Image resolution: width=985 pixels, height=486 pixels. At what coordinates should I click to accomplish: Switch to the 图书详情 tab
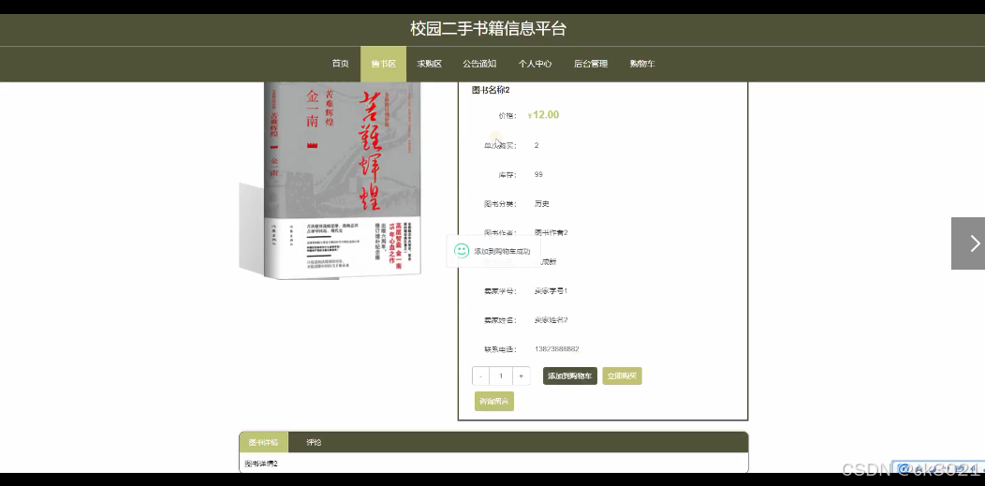(263, 442)
